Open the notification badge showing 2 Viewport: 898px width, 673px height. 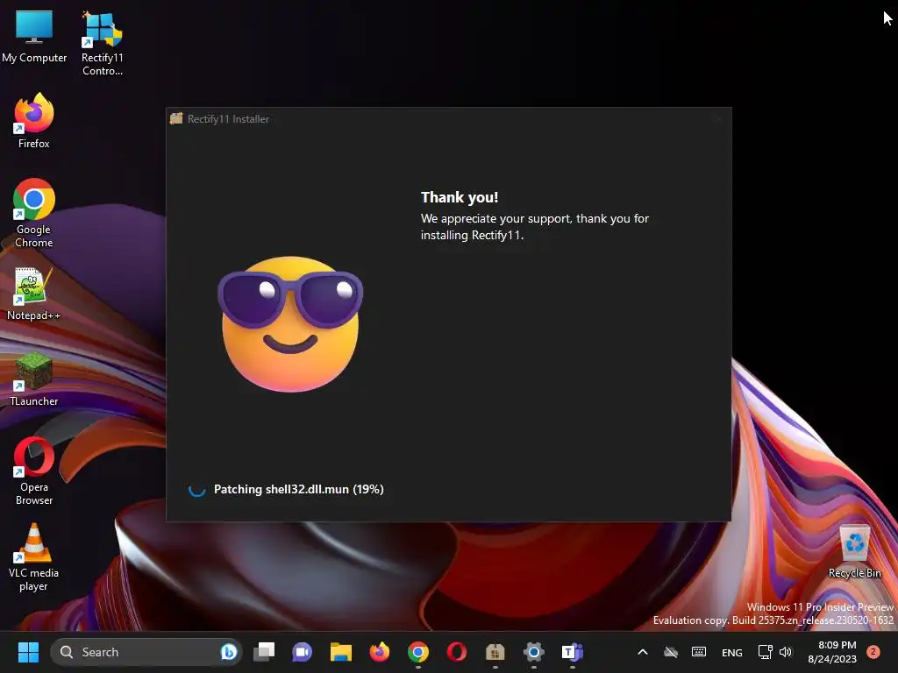tap(873, 652)
